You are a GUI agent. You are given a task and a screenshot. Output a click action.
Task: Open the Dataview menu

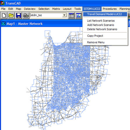(30, 9)
